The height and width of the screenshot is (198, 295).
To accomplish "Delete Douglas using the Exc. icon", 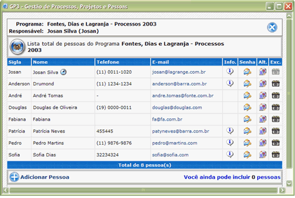I will (276, 107).
